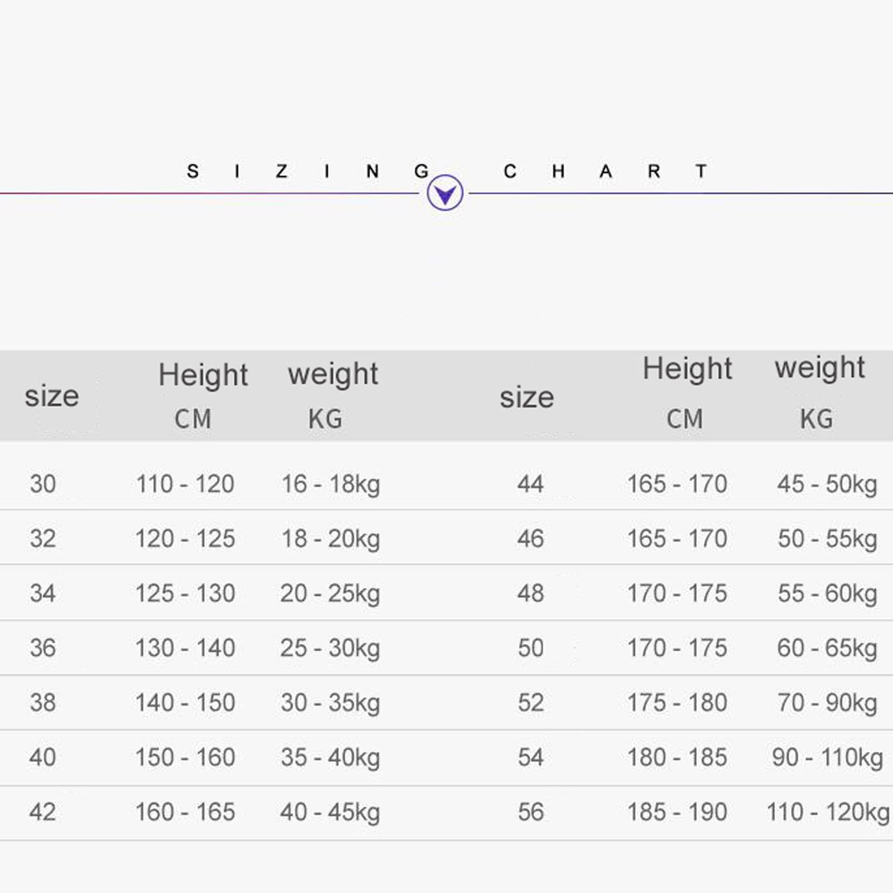Select the 125 - 130 height value
Screen dimensions: 893x893
185,593
